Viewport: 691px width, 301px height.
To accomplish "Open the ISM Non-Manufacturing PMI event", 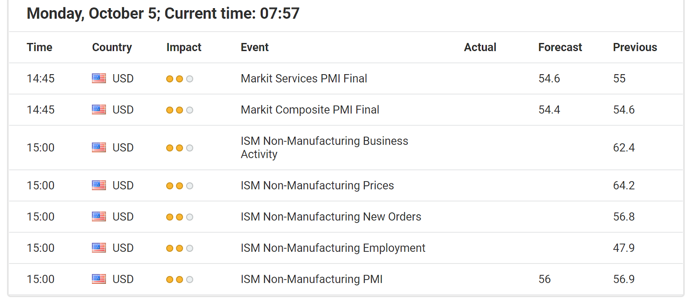I will [312, 279].
